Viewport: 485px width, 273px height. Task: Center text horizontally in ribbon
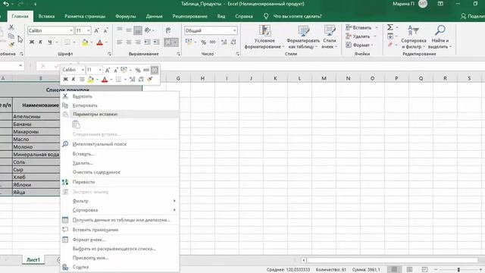[129, 42]
